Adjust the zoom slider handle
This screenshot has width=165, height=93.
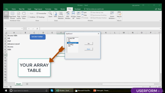tap(150, 87)
